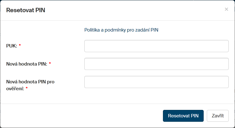Viewport: 235px width, 128px height.
Task: Activate the bottom text box for PIN verification
Action: coord(156,82)
